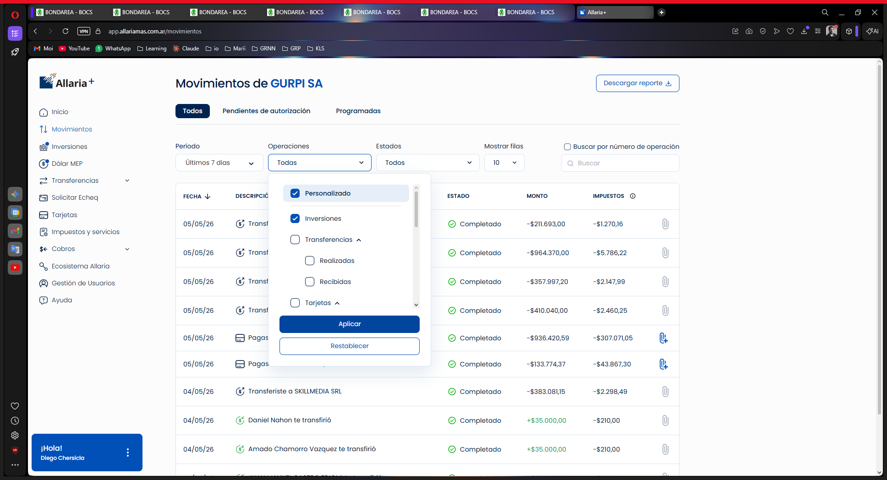Open Solicitar Echeq in sidebar
This screenshot has width=887, height=480.
click(74, 197)
